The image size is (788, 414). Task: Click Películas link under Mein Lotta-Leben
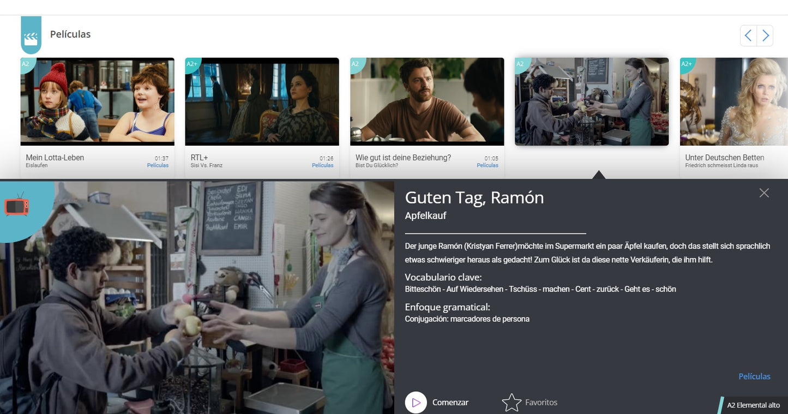point(158,165)
